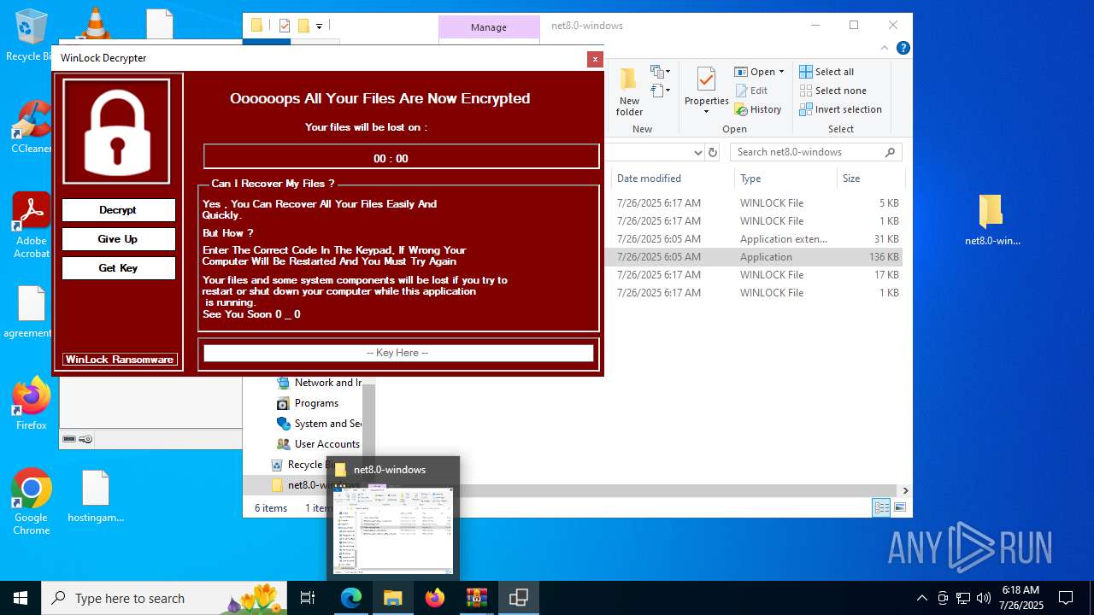Click the quick access toolbar Properties checkmark icon
The width and height of the screenshot is (1094, 615).
point(285,26)
